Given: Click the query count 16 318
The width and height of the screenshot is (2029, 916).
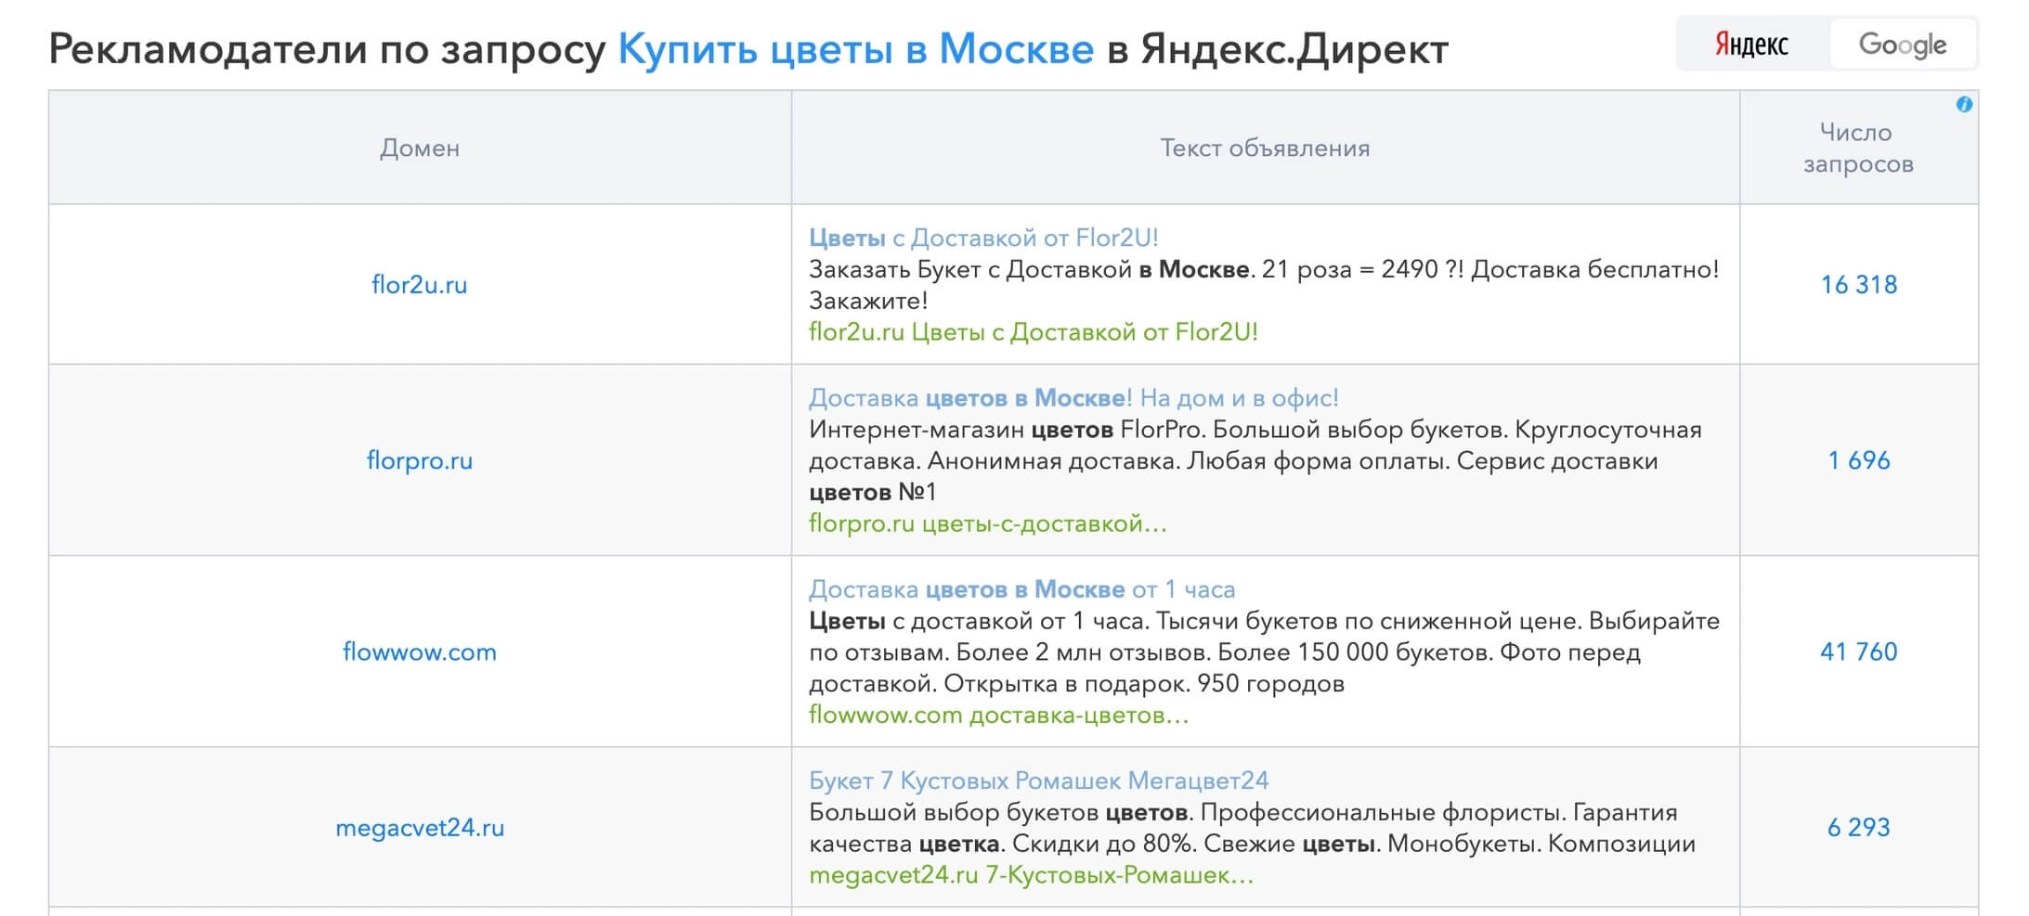Looking at the screenshot, I should [1859, 284].
